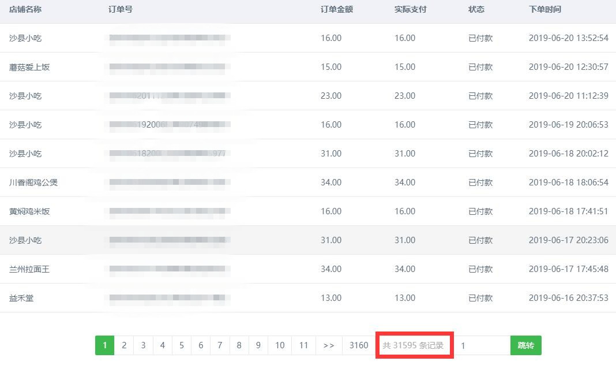Click the 订单金额 column header
Viewport: 616px width, 365px height.
tap(337, 9)
